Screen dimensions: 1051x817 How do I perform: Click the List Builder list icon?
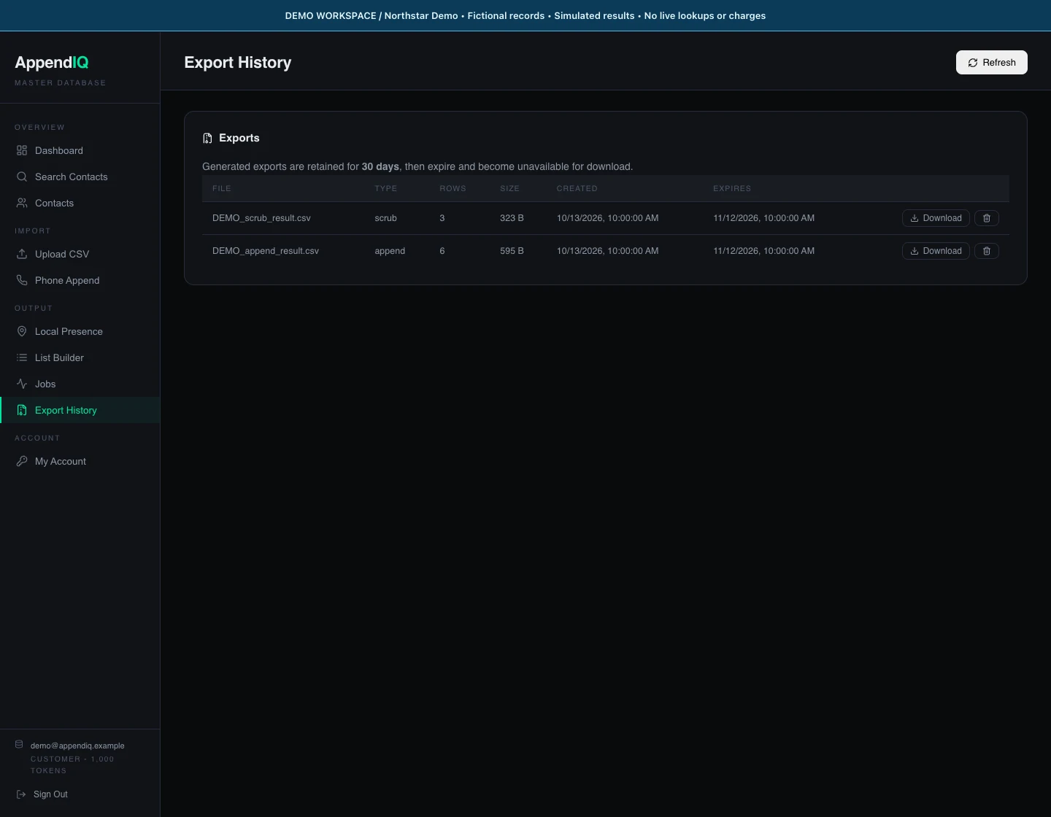[22, 357]
